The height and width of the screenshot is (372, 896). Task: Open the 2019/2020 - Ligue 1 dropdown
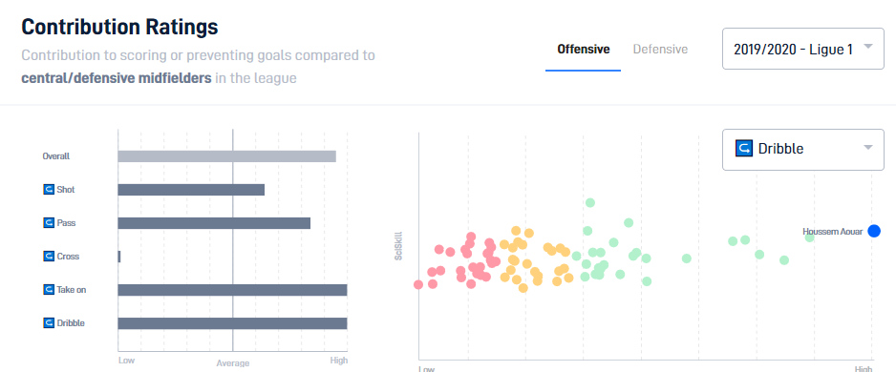(802, 49)
